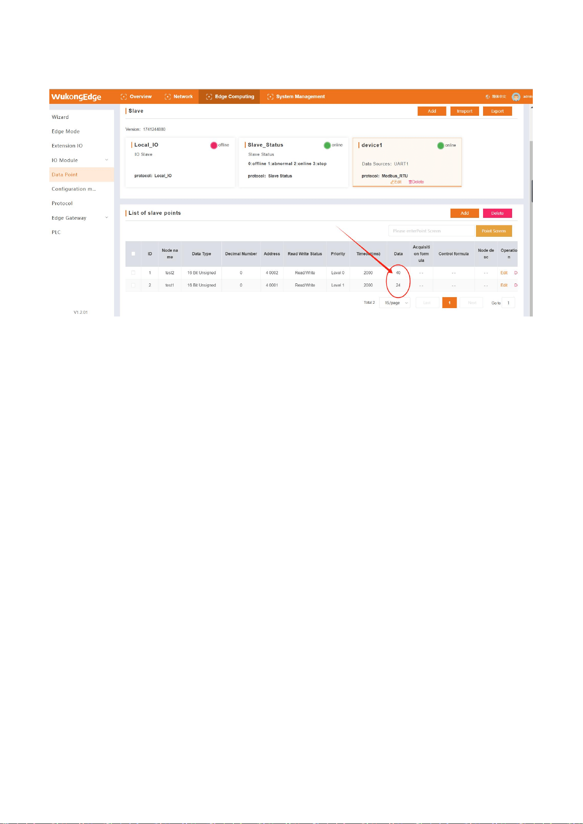Click data value 40
The image size is (583, 824).
398,273
